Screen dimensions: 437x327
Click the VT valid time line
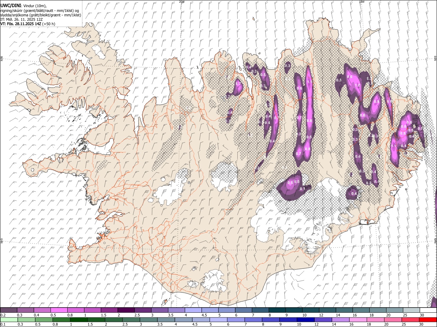tap(28, 24)
